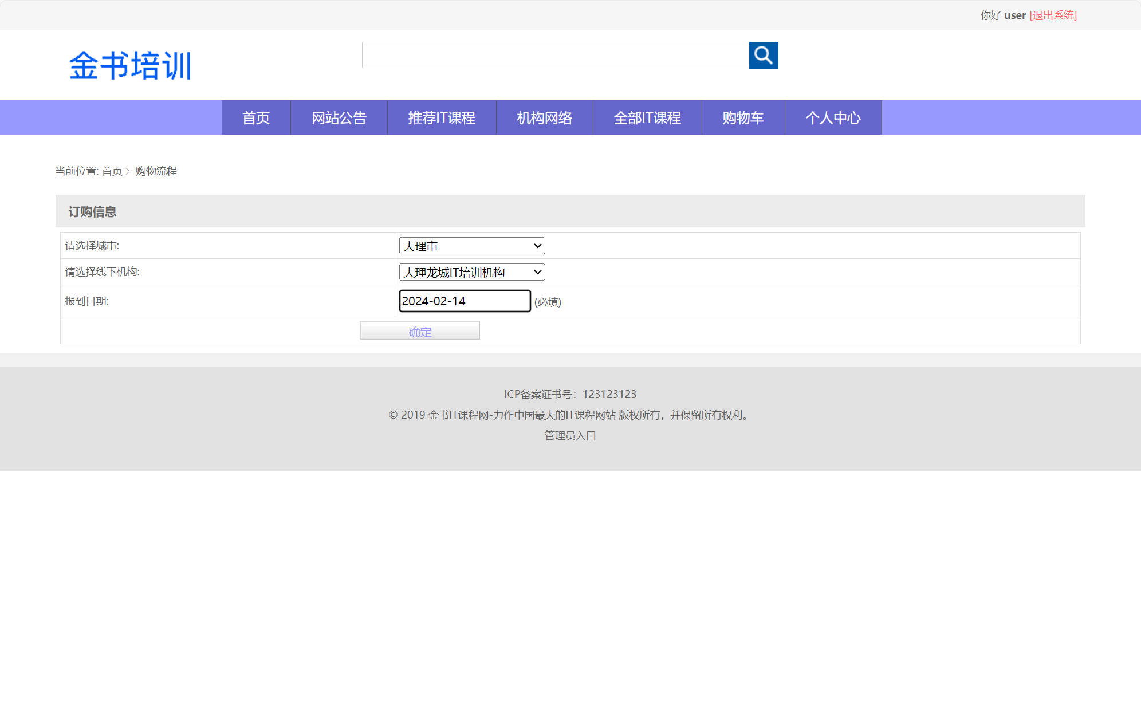Open the 管理员入口 admin link
This screenshot has width=1141, height=717.
[x=570, y=436]
